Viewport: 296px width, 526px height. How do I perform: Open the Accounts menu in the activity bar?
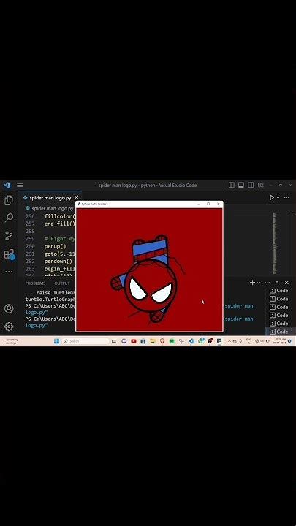coord(9,308)
